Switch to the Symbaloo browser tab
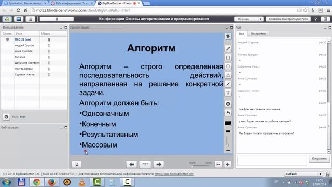This screenshot has height=187, width=332. click(x=25, y=3)
